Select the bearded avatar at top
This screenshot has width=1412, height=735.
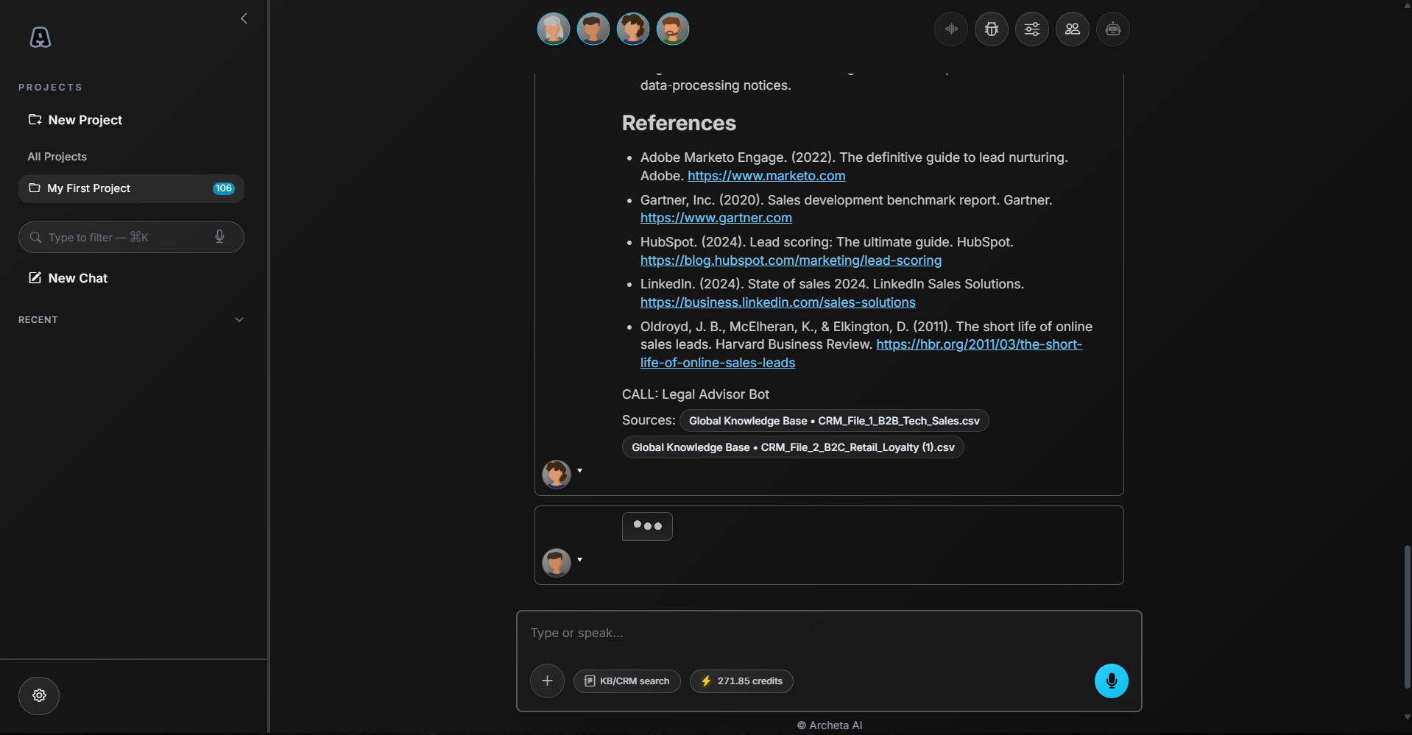pos(673,29)
